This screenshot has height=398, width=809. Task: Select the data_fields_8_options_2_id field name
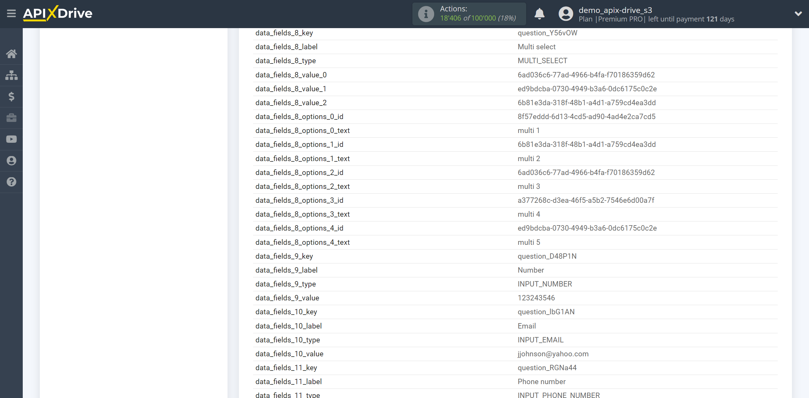[299, 172]
